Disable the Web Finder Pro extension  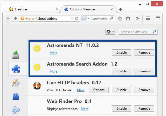[x=122, y=109]
